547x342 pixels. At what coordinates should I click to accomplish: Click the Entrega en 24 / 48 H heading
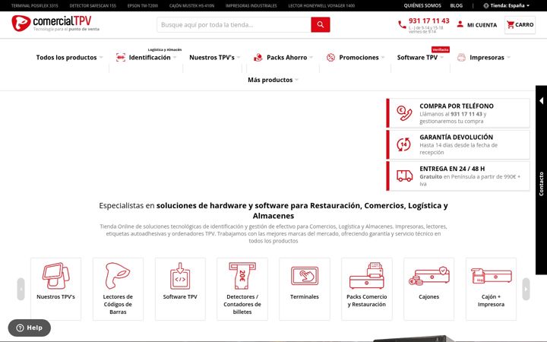452,169
